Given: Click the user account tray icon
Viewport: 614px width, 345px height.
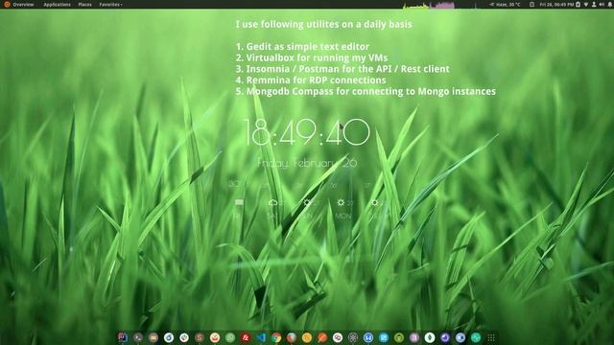Looking at the screenshot, I should (594, 4).
